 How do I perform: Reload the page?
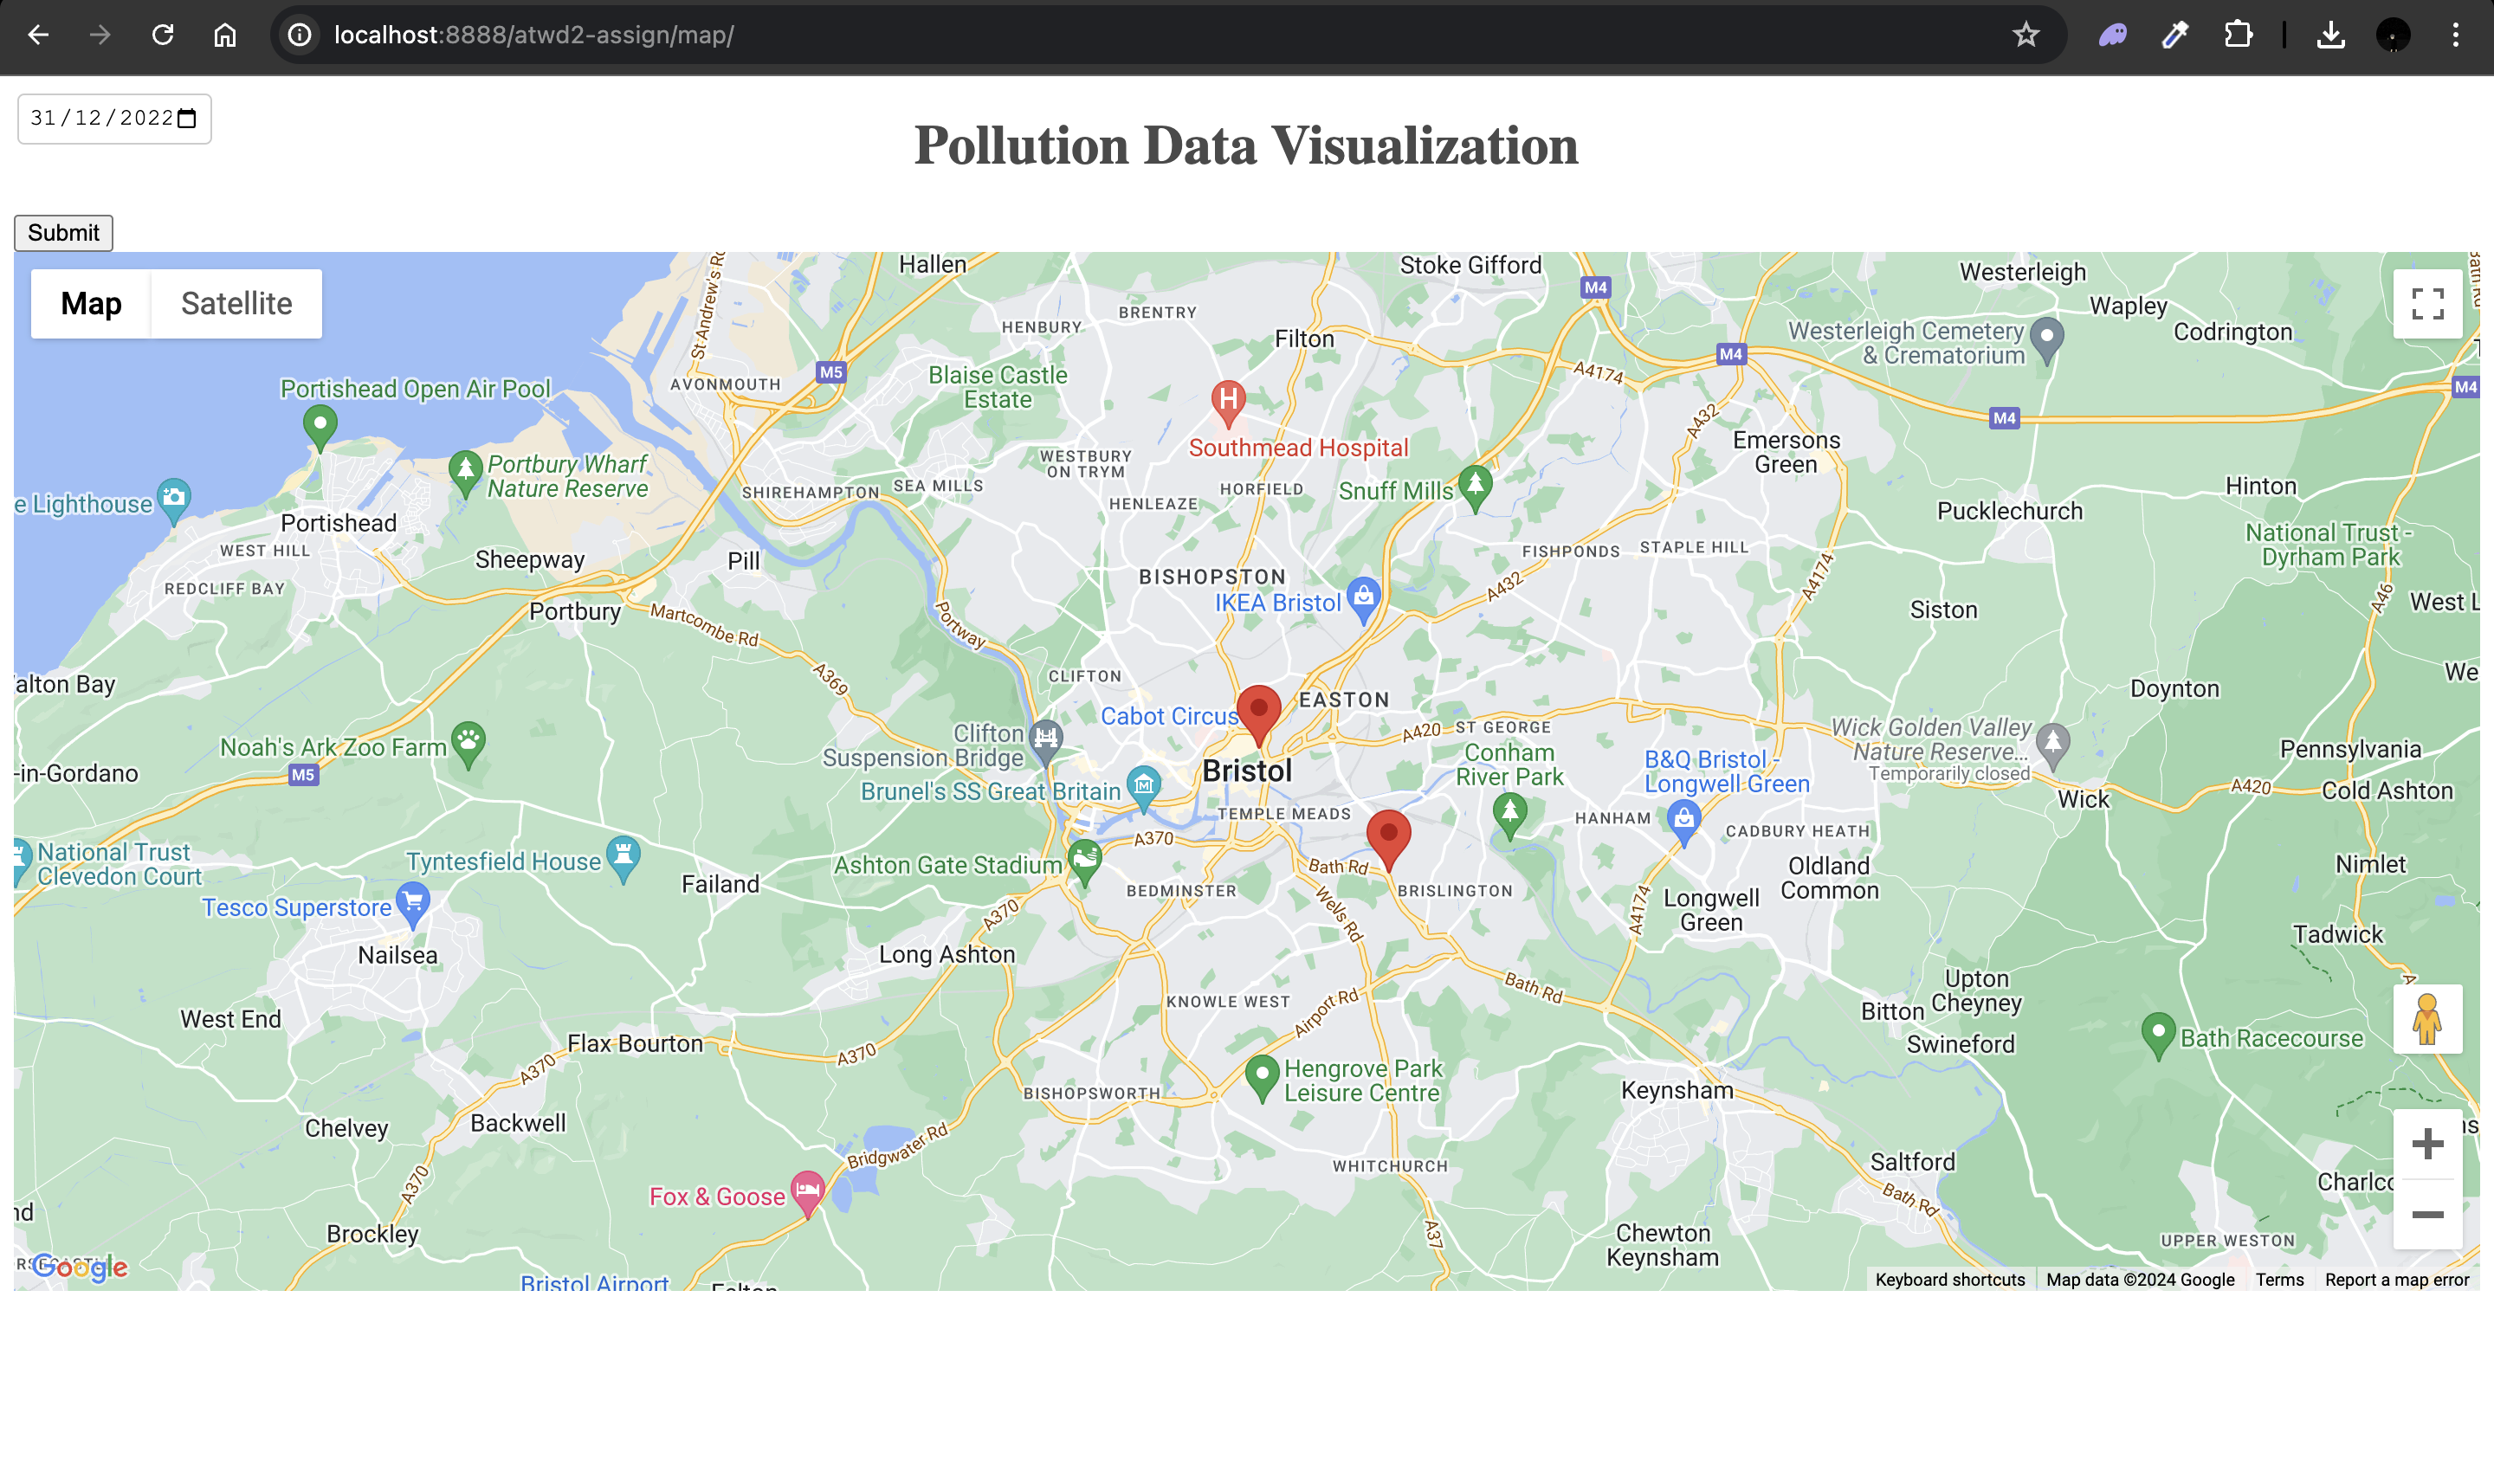tap(163, 35)
